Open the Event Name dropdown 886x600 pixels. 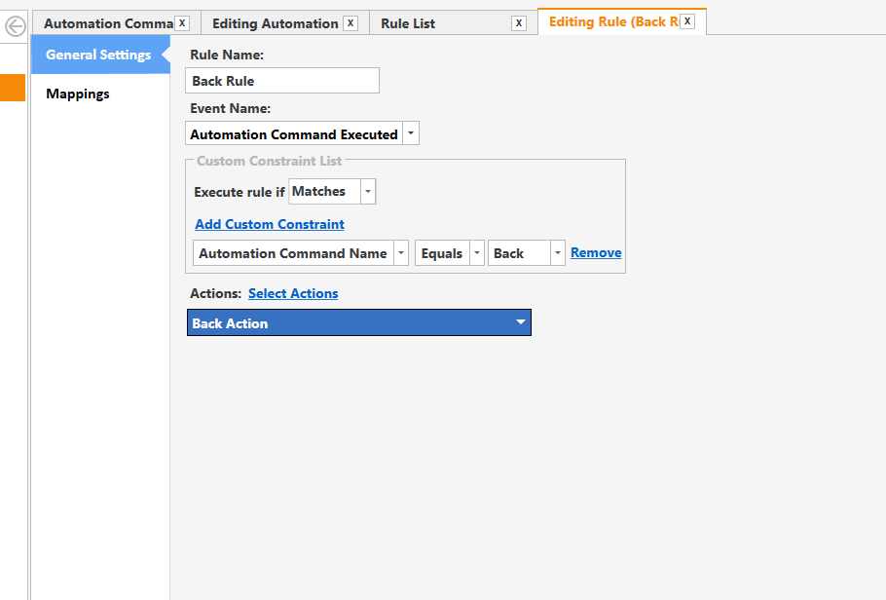(411, 132)
